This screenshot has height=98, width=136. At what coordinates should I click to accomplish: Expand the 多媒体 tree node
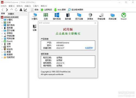tap(2, 33)
